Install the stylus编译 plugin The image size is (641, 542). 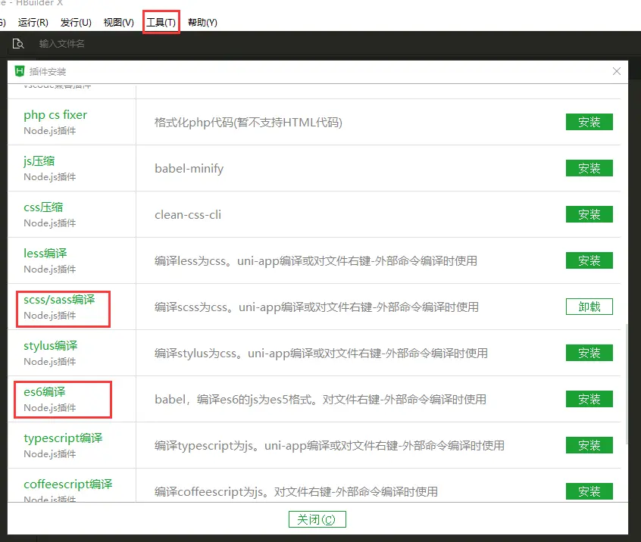pyautogui.click(x=589, y=353)
